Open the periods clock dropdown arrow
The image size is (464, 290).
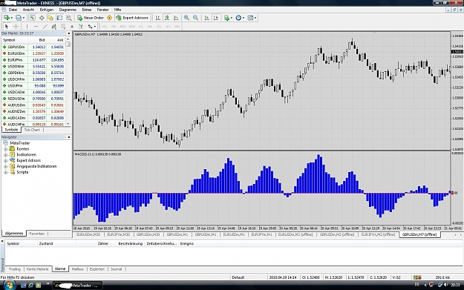point(244,18)
